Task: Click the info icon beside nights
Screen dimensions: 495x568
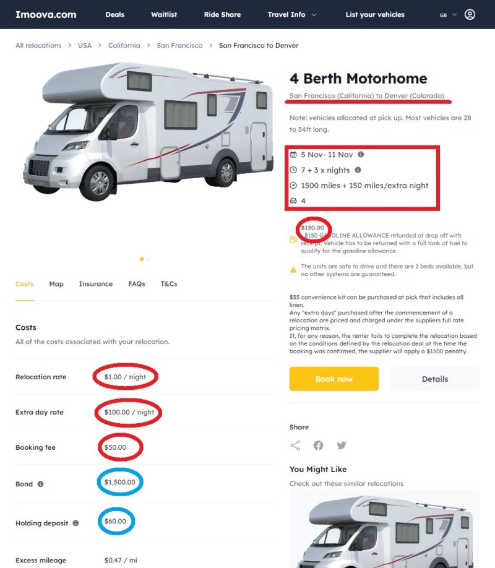Action: [358, 170]
